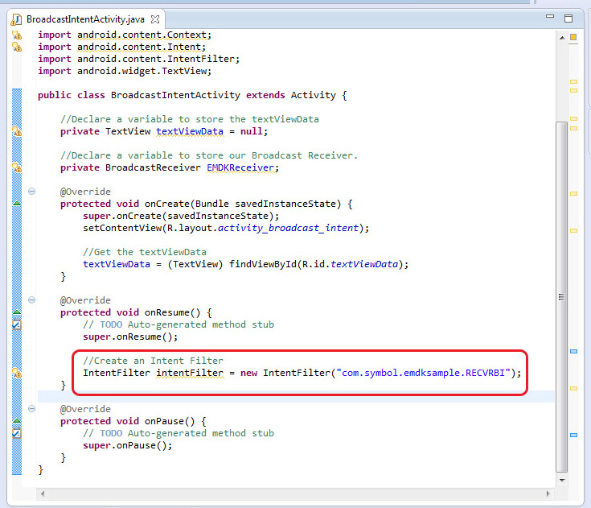
Task: Click the warning icon next to textViewData declaration
Action: [x=16, y=131]
